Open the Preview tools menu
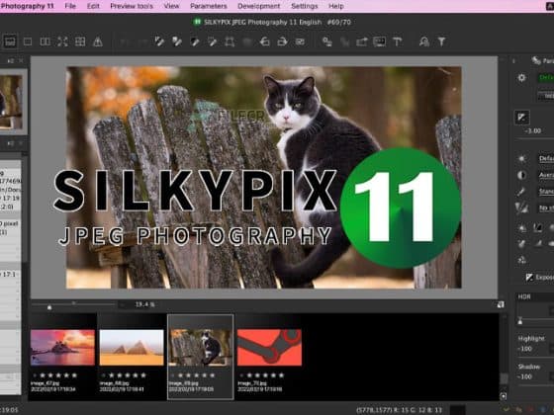Image resolution: width=554 pixels, height=415 pixels. 132,6
